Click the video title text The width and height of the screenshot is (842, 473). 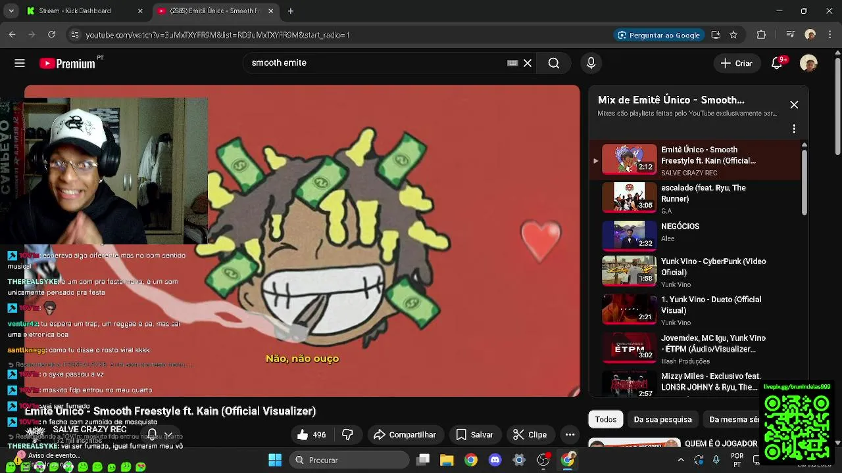(x=170, y=411)
